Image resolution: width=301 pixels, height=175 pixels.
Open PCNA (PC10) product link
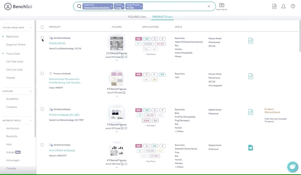coord(57,43)
